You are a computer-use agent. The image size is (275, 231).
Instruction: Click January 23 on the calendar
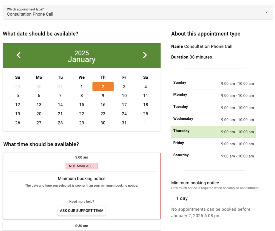(x=103, y=114)
